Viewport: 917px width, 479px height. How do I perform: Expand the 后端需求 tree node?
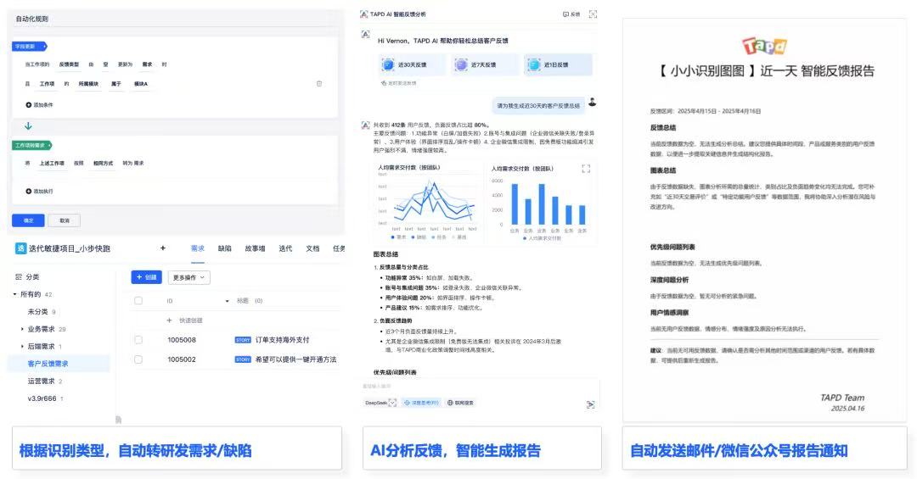click(22, 347)
